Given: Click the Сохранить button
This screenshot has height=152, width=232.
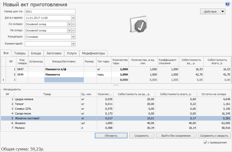Looking at the screenshot, I should [x=142, y=136].
